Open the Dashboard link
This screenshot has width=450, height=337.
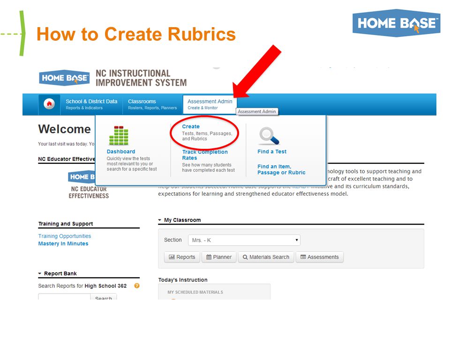121,151
